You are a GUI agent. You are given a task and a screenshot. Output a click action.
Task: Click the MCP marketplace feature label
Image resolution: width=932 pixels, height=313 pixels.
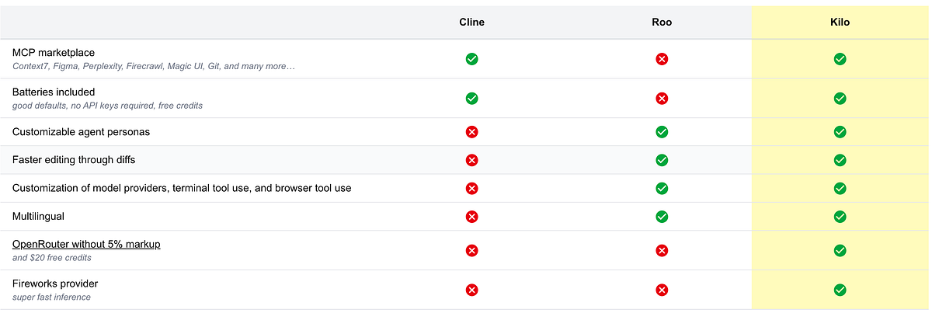52,52
